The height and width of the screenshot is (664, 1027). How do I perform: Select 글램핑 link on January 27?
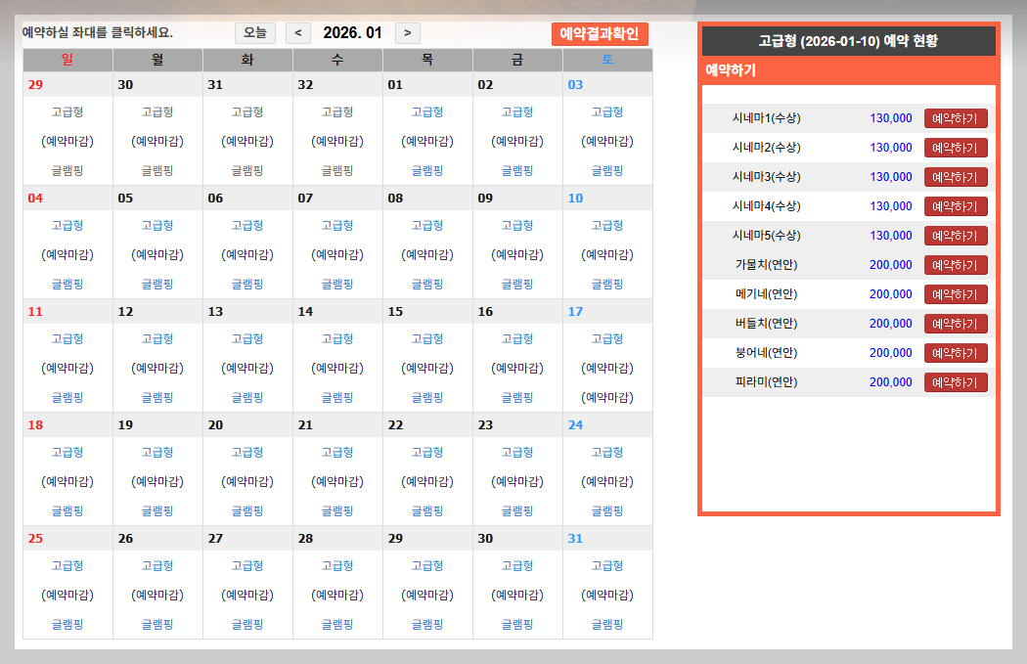coord(247,624)
